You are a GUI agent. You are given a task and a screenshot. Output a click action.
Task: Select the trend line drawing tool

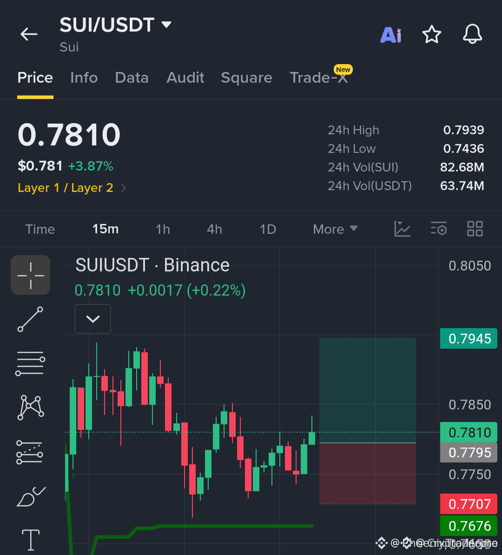click(31, 319)
